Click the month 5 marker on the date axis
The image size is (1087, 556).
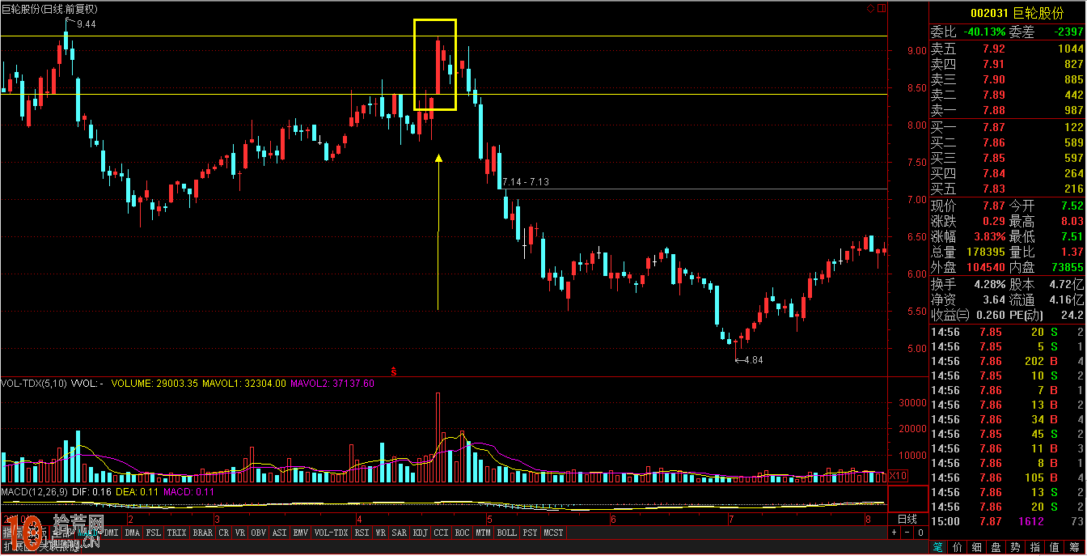(489, 519)
